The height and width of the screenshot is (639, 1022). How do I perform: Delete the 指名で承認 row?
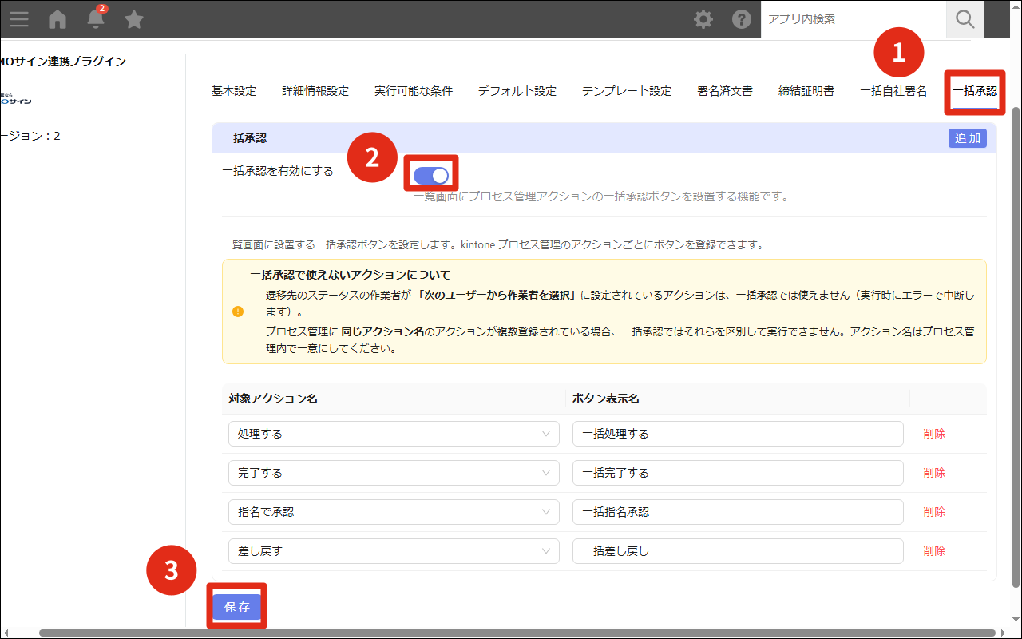934,512
